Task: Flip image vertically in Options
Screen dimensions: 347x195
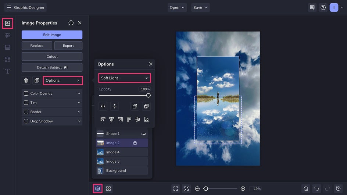Action: tap(114, 106)
